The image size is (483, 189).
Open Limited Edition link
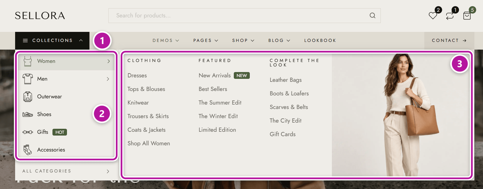pos(217,130)
